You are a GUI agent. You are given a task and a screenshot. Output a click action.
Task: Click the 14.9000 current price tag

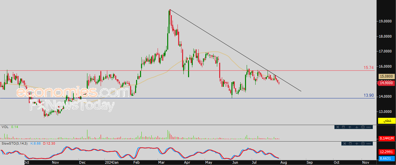coord(386,83)
